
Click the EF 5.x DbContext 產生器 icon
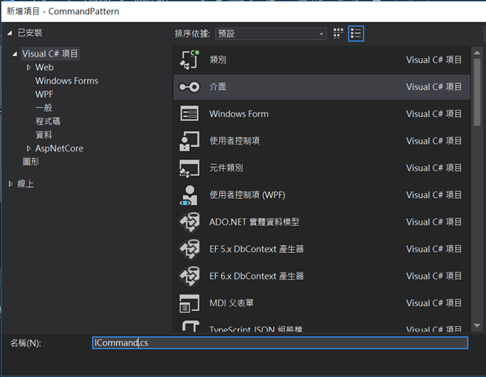point(189,249)
